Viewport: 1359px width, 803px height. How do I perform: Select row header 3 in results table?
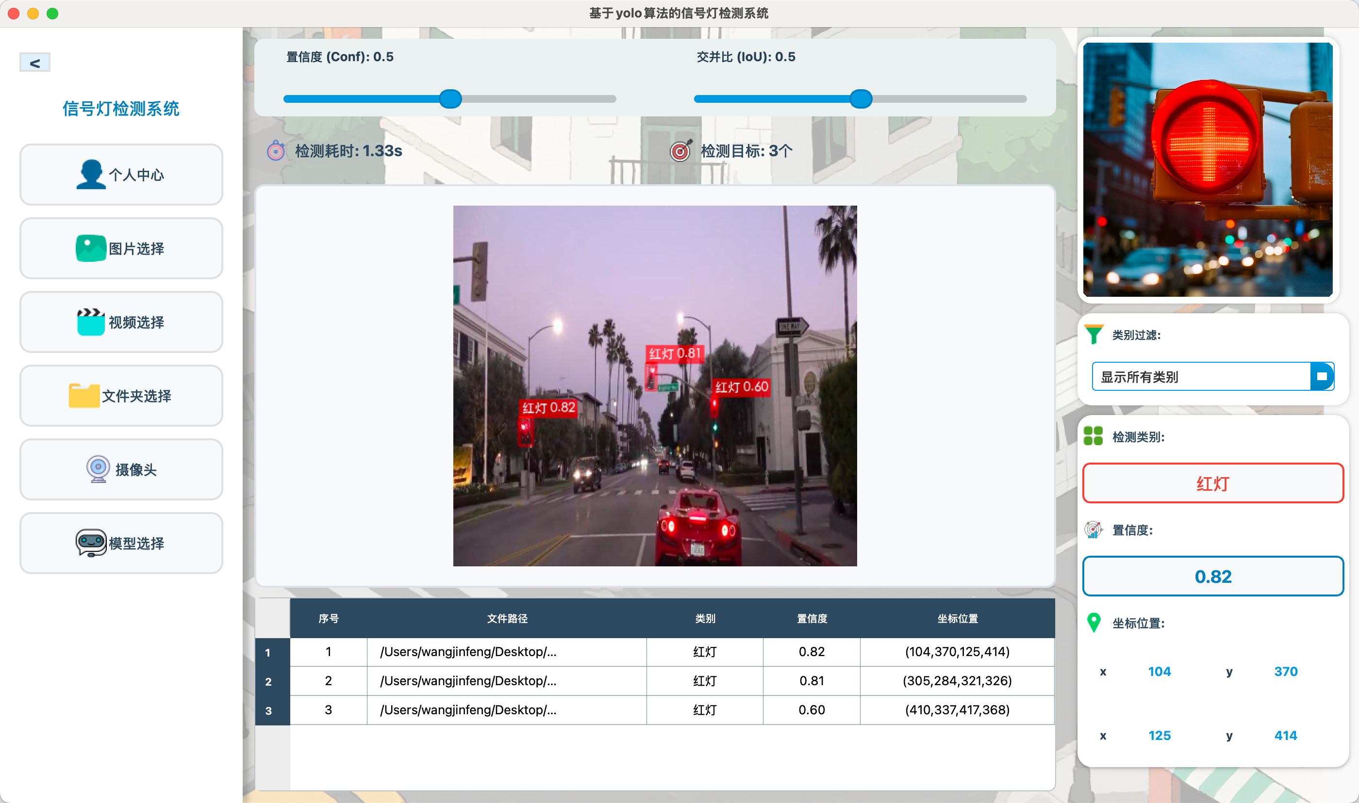[x=268, y=710]
